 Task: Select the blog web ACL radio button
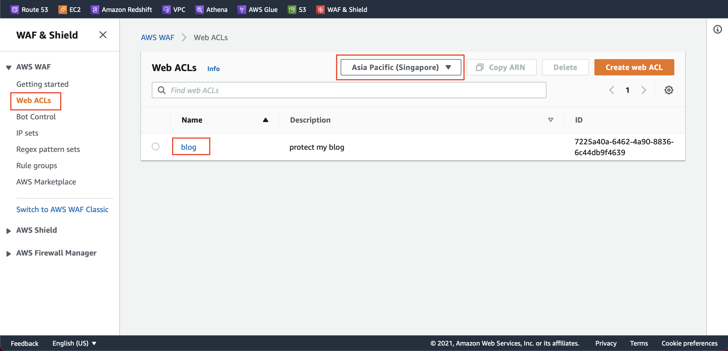155,146
